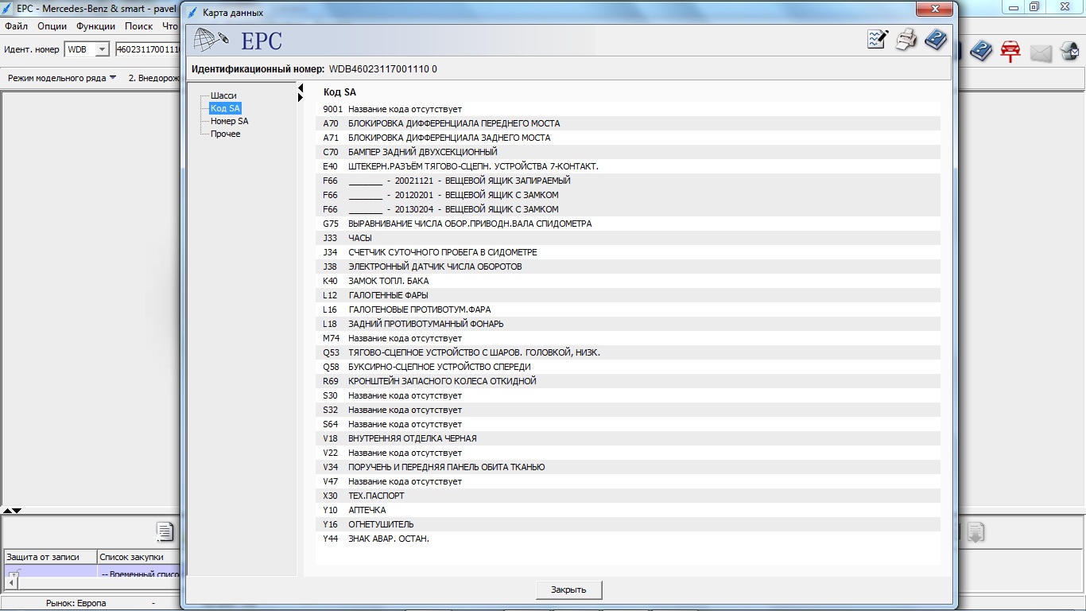Move bottom panel splitter up arrow
This screenshot has width=1086, height=611.
(x=7, y=510)
